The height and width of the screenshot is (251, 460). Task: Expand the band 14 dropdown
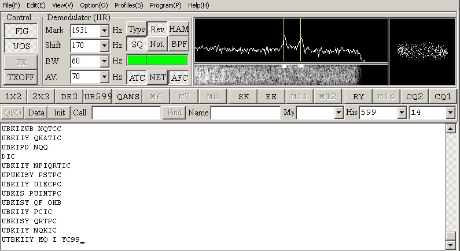tap(450, 113)
